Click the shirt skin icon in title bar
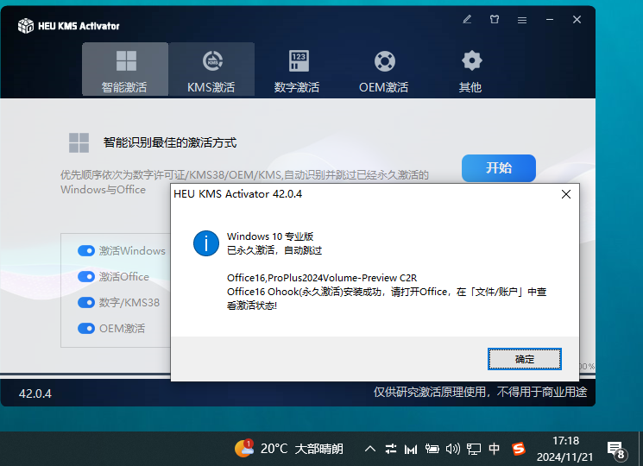This screenshot has width=643, height=466. coord(495,19)
